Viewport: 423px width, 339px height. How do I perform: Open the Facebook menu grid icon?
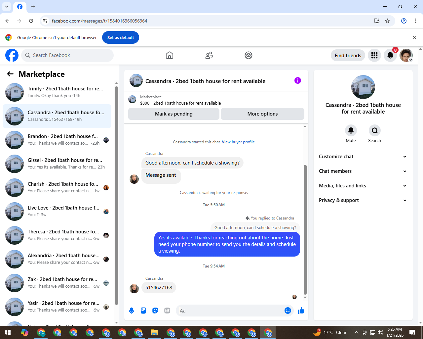point(374,55)
